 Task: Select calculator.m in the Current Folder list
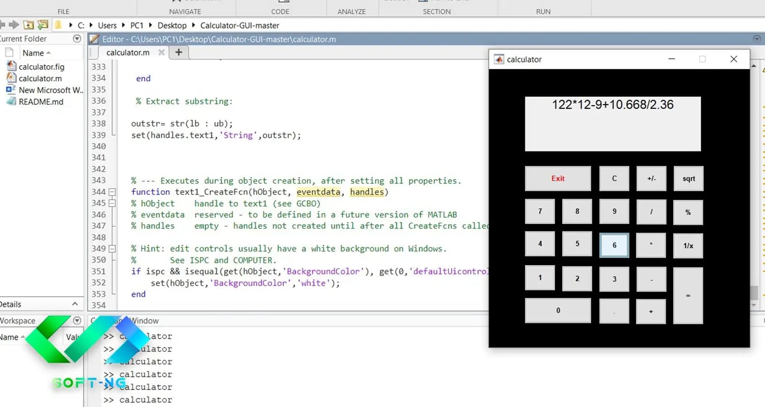40,78
